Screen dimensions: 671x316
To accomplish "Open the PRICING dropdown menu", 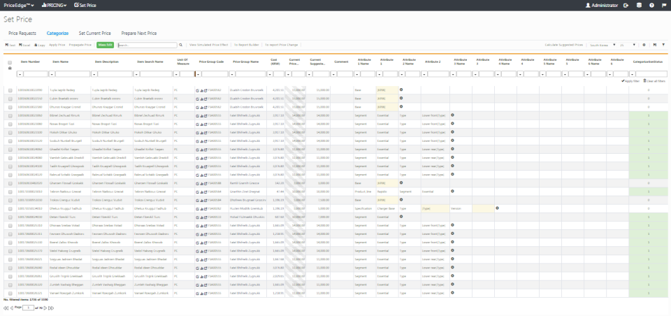I will point(54,6).
